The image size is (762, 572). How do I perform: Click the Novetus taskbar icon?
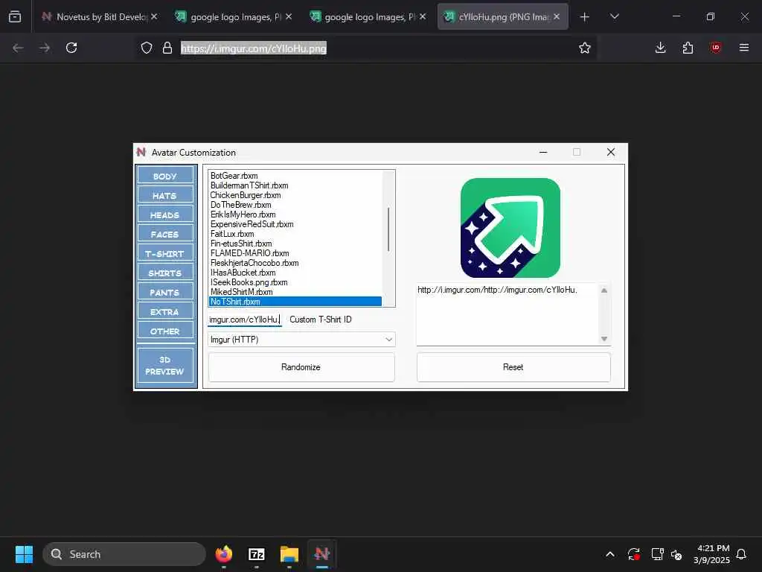click(x=321, y=554)
